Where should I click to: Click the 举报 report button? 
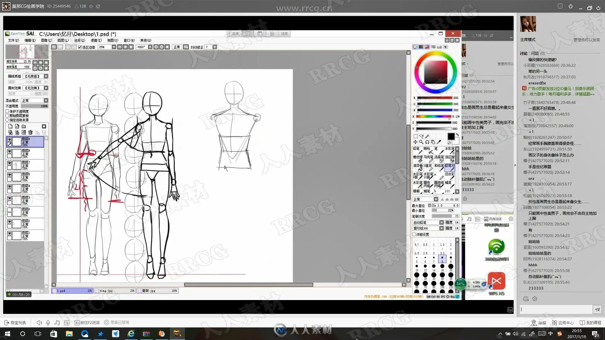point(539,323)
